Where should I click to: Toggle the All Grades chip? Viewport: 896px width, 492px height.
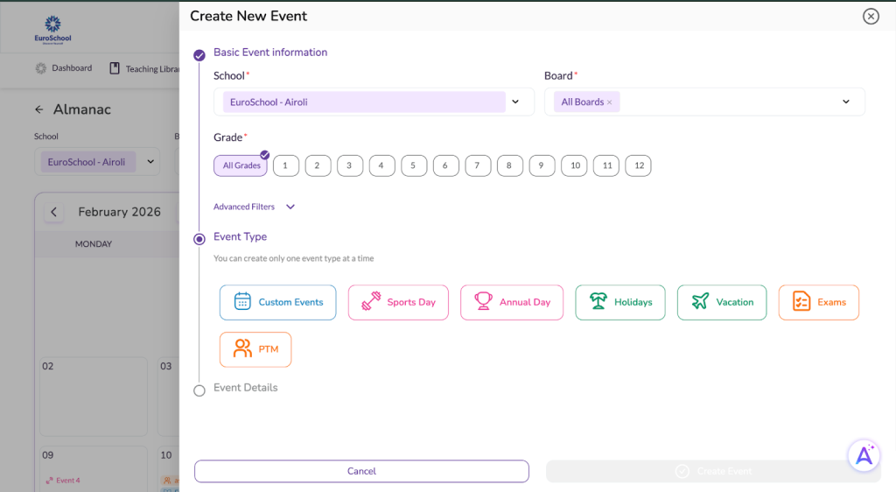241,165
